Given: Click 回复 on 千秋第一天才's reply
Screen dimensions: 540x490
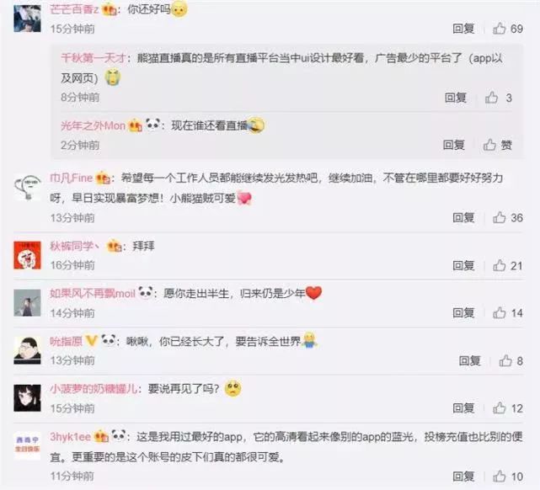Looking at the screenshot, I should tap(456, 98).
